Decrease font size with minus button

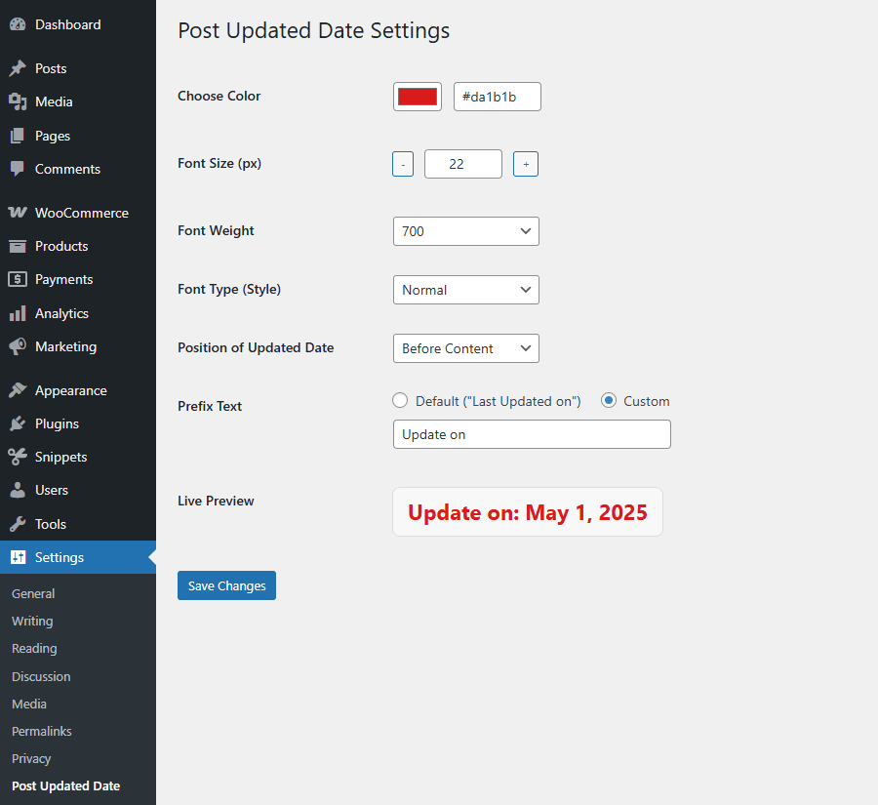pyautogui.click(x=403, y=164)
